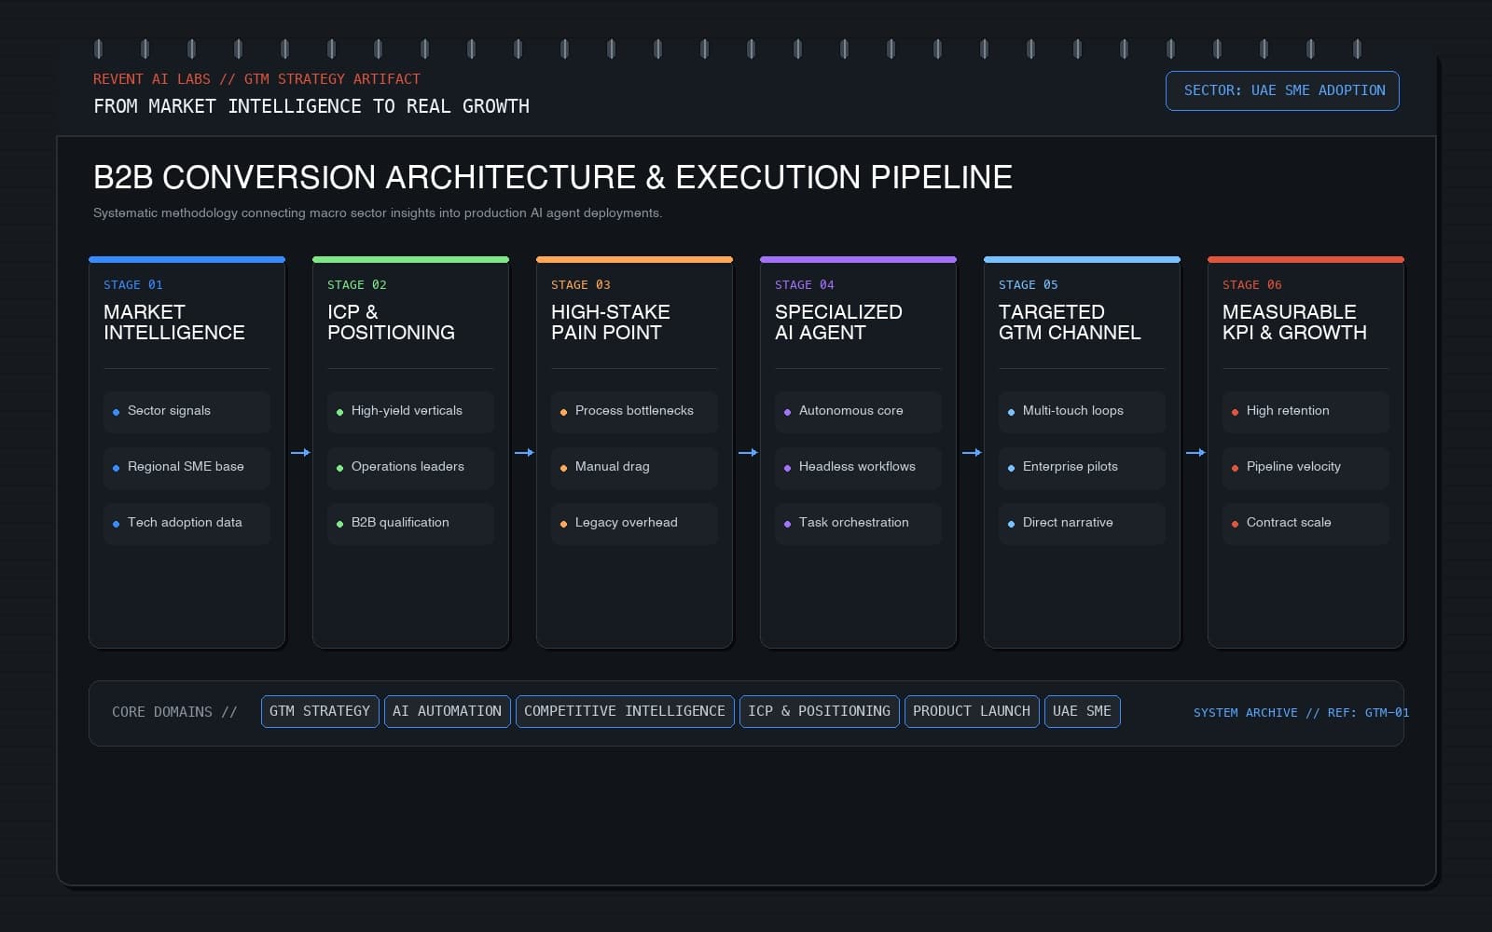Select the AI AUTOMATION domain tag
The height and width of the screenshot is (932, 1492).
448,711
